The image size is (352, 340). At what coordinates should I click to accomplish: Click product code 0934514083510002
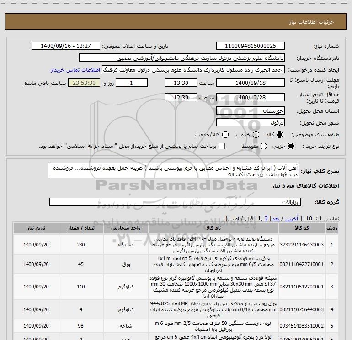(x=302, y=326)
